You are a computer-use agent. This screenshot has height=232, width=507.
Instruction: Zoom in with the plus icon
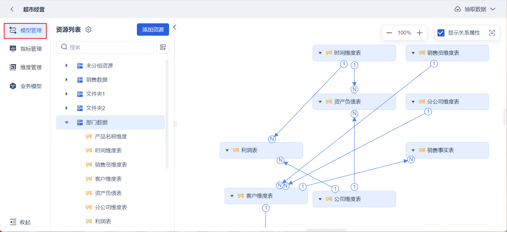(420, 33)
